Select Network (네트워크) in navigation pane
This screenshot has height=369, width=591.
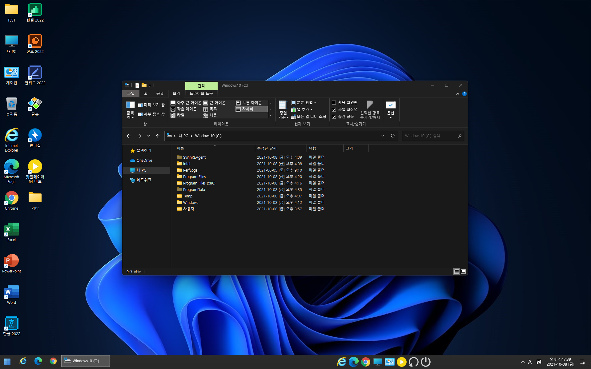[141, 180]
